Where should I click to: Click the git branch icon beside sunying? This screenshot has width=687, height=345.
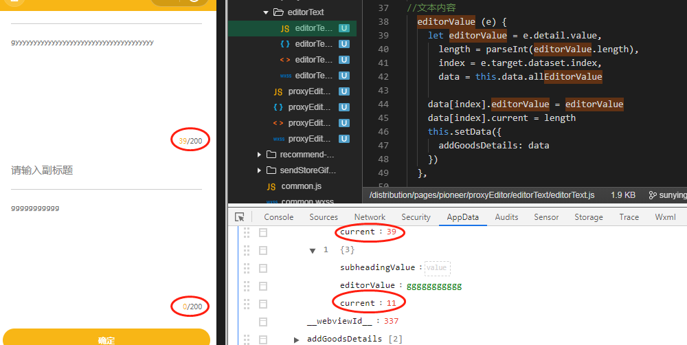[x=653, y=195]
